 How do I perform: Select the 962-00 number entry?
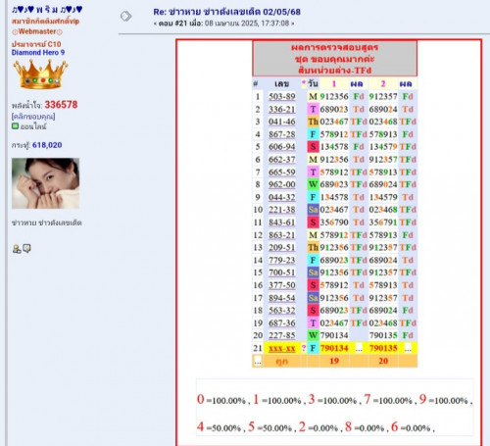coord(282,184)
